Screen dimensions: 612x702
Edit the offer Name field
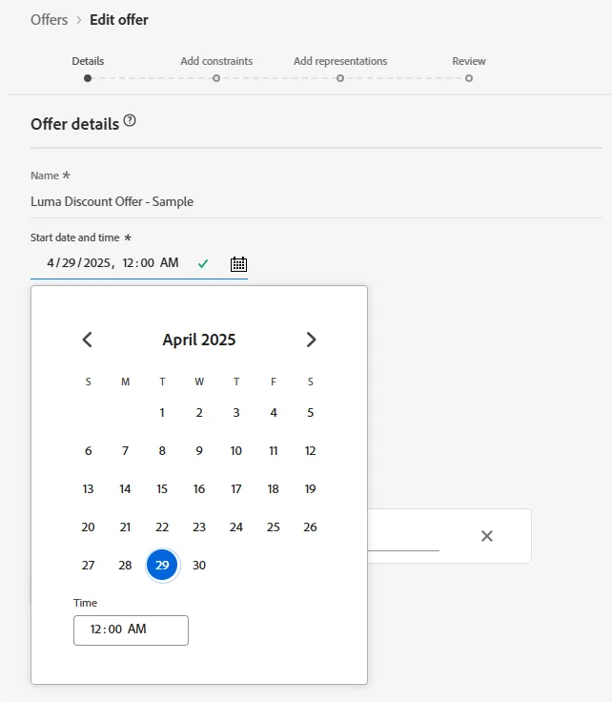tap(316, 201)
